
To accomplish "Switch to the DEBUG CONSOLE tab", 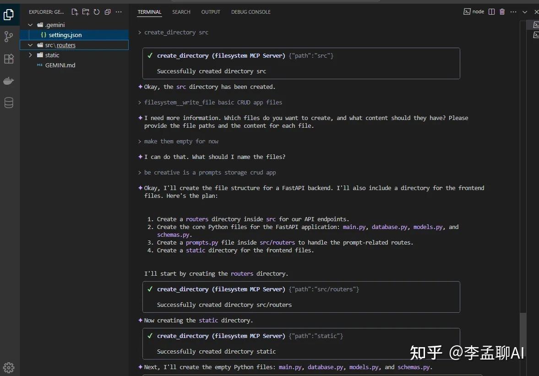I will pyautogui.click(x=250, y=12).
